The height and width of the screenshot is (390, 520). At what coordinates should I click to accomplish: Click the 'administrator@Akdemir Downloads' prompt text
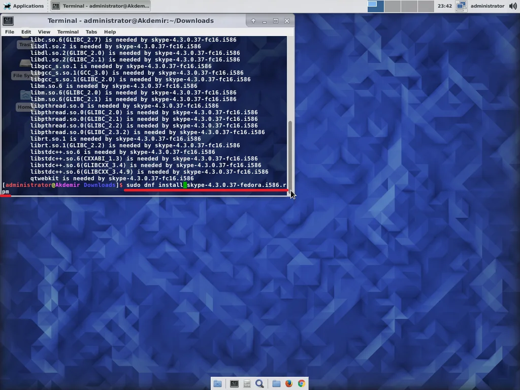(x=60, y=185)
